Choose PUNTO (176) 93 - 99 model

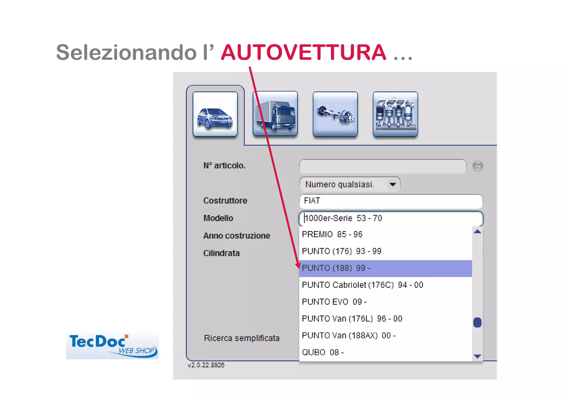[386, 251]
